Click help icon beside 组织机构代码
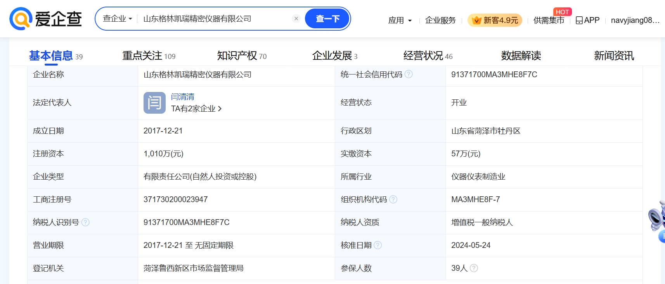The width and height of the screenshot is (665, 284). click(x=393, y=199)
